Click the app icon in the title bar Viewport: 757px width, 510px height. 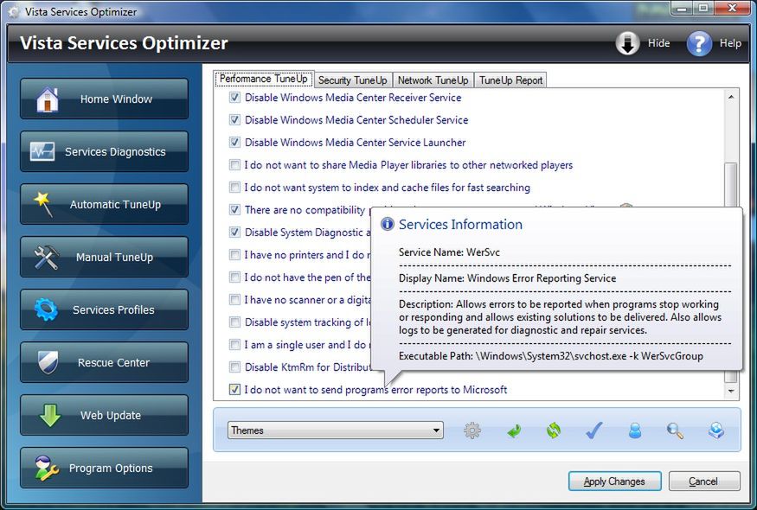(15, 11)
